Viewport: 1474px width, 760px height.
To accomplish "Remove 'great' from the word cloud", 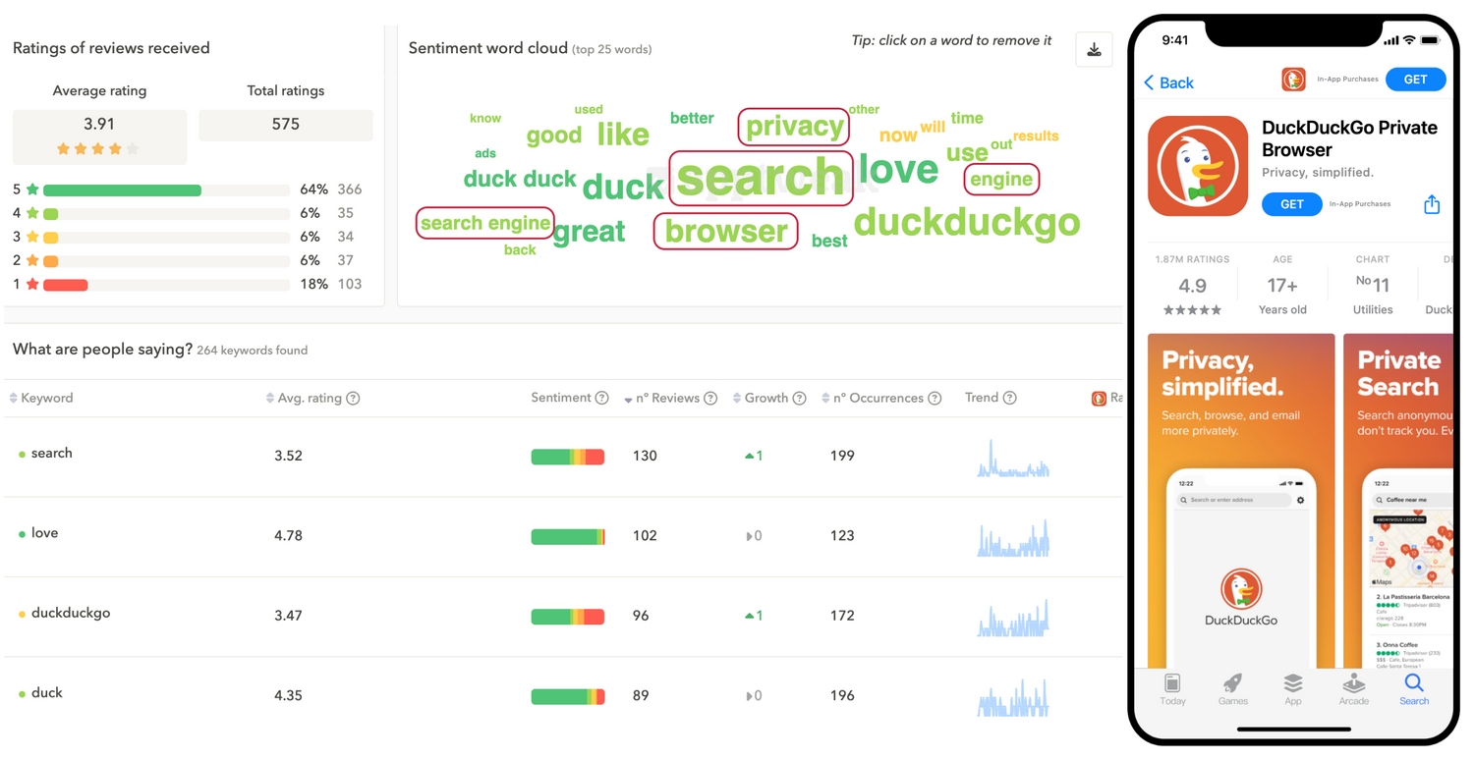I will click(x=589, y=232).
